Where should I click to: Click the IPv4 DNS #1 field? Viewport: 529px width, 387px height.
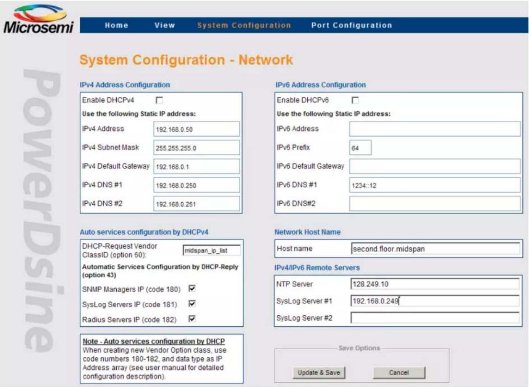[x=196, y=185]
